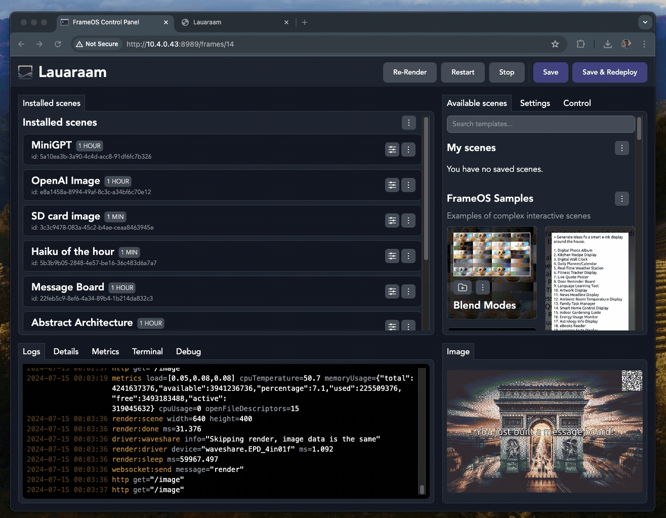Open SD card image scene settings icon
This screenshot has width=666, height=518.
392,220
